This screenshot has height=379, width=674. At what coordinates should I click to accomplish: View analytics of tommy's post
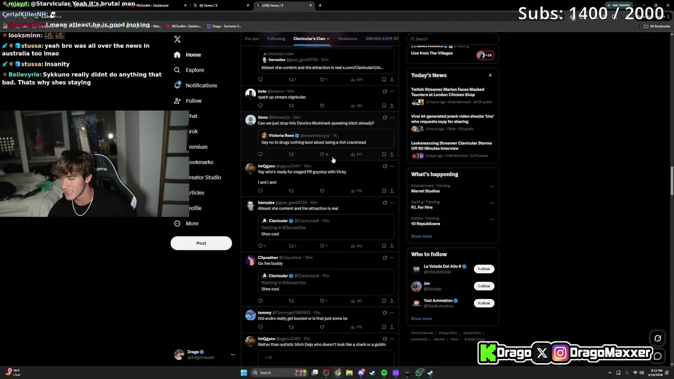pyautogui.click(x=356, y=327)
